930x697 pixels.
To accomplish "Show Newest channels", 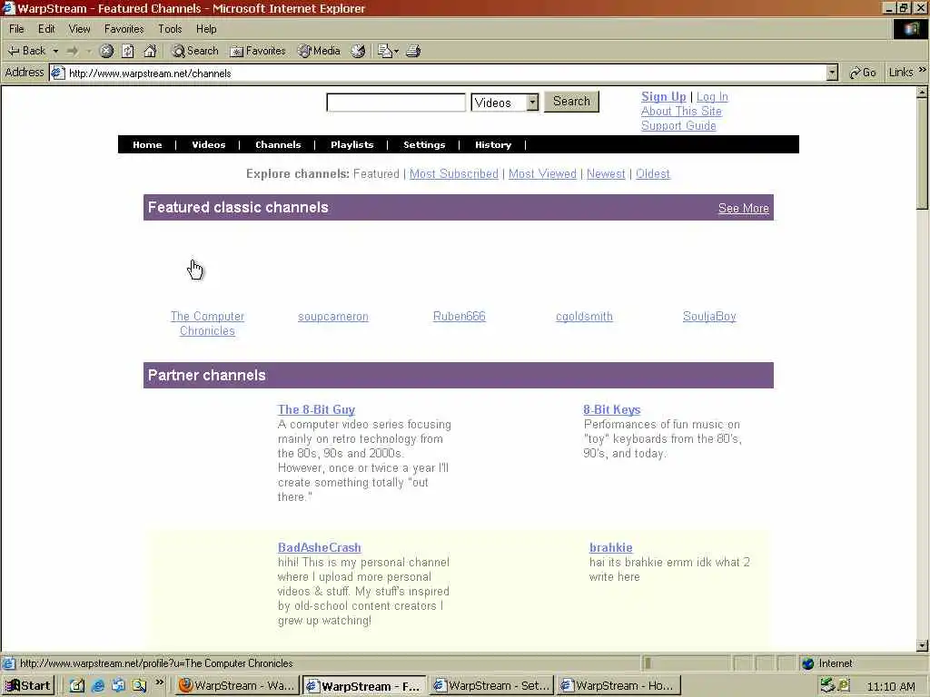I will pyautogui.click(x=606, y=173).
